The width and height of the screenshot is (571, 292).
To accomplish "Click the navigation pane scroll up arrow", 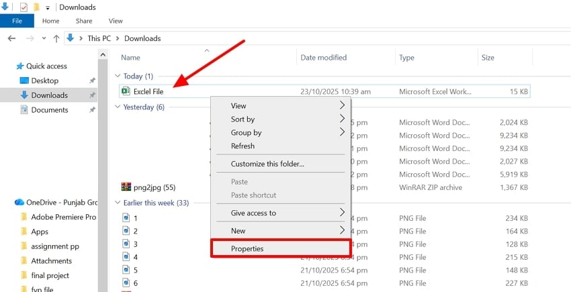I will (x=103, y=54).
